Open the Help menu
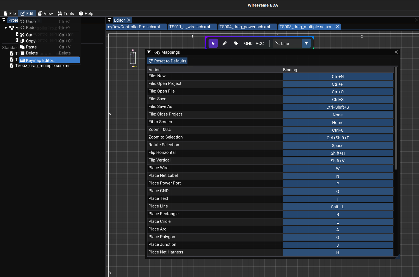 [86, 13]
